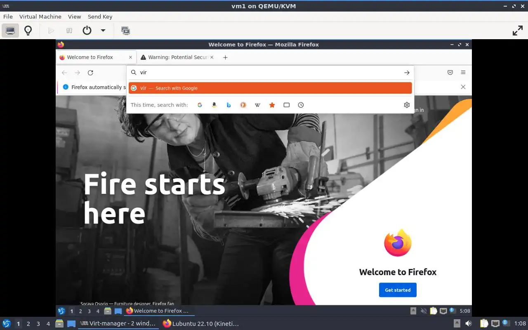Switch to host workspace 3

tap(38, 324)
